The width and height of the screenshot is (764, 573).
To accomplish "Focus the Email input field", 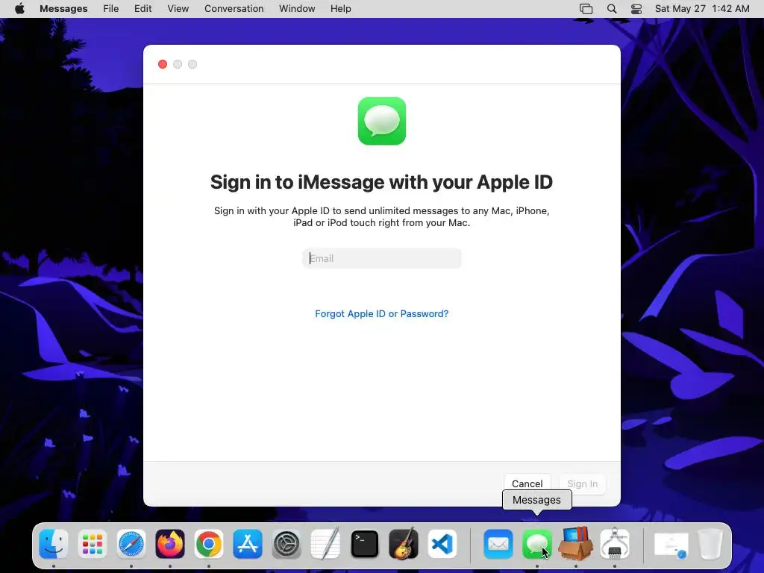I will [381, 258].
